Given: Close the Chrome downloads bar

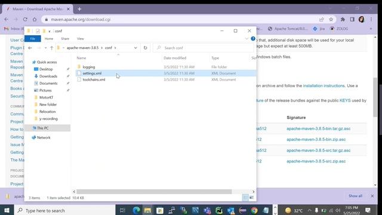Looking at the screenshot, I should [372, 196].
